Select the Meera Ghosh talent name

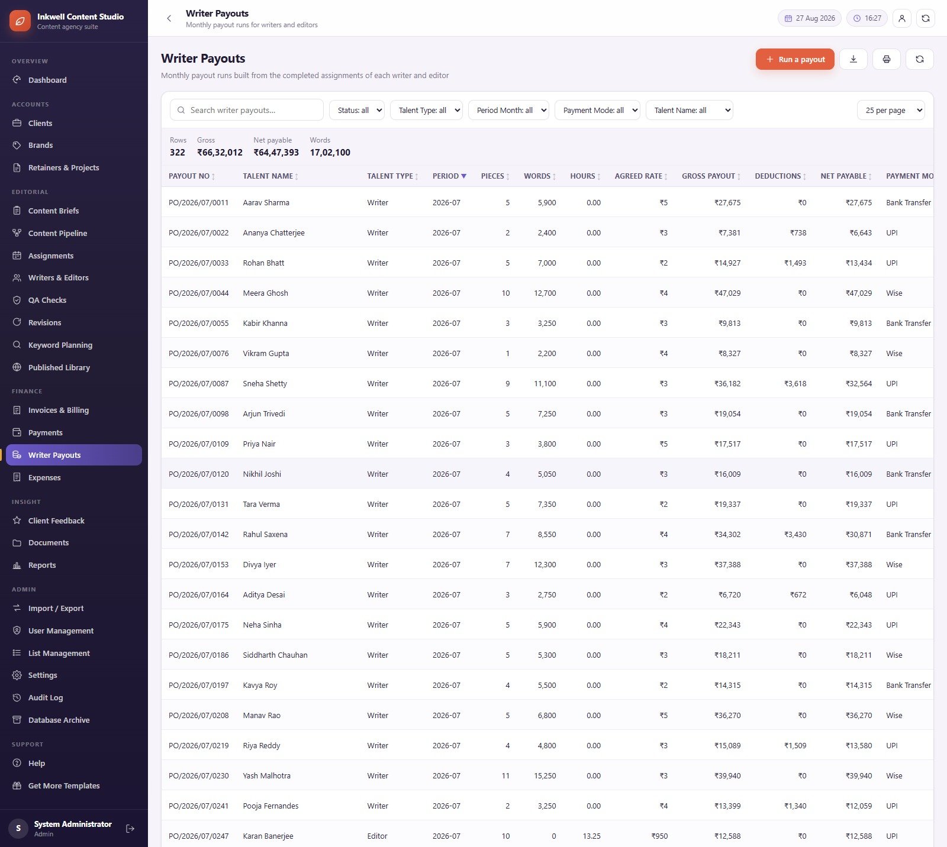point(265,293)
